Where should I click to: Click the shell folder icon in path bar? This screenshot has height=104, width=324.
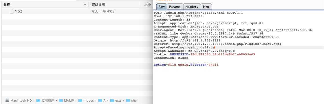coord(128,101)
